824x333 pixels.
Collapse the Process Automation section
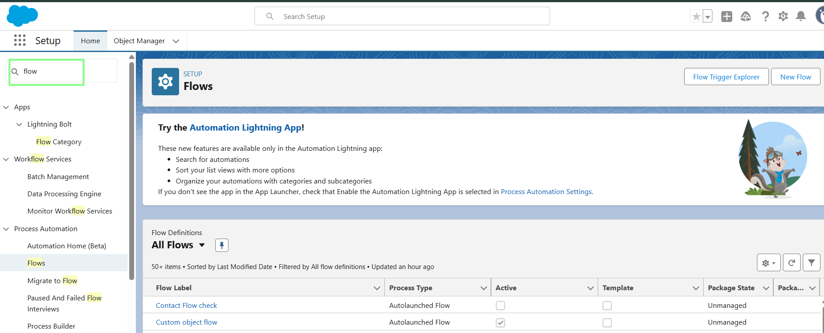[x=6, y=229]
